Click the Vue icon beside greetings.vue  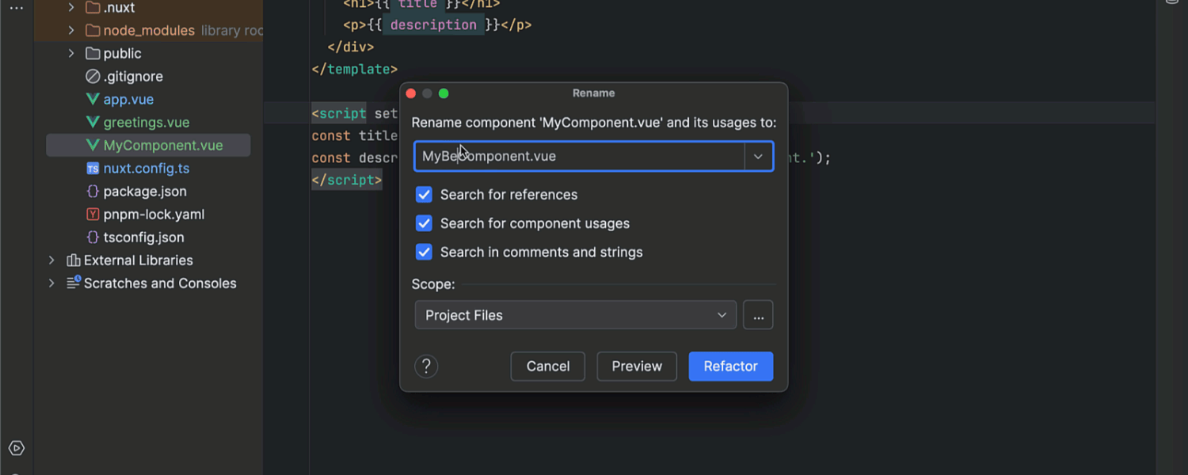(x=93, y=123)
